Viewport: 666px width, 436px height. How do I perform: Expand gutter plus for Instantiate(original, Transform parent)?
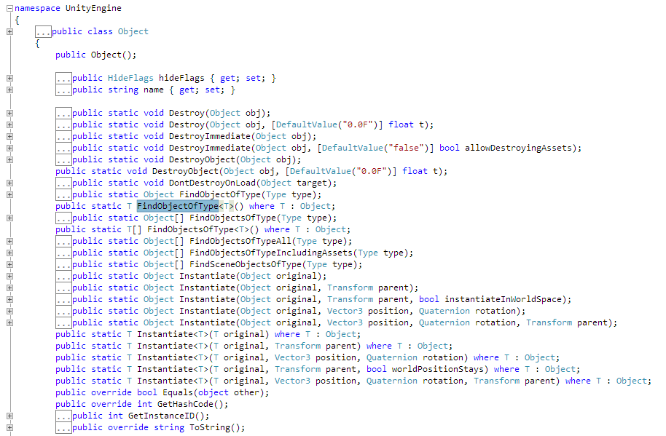[x=9, y=288]
